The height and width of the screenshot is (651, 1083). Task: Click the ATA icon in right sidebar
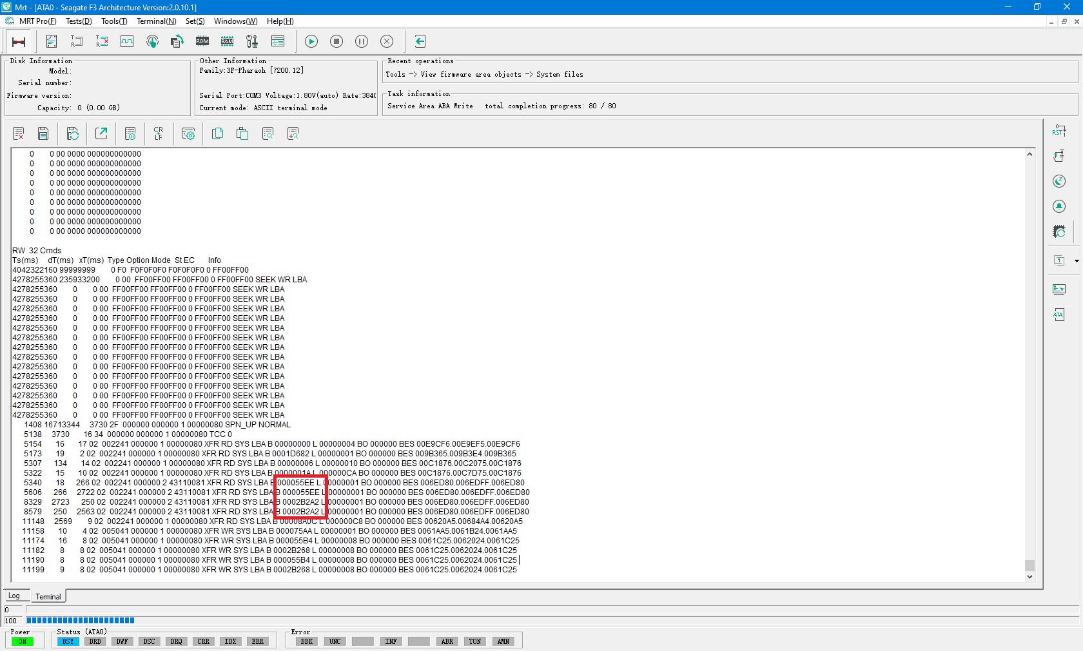click(1059, 315)
